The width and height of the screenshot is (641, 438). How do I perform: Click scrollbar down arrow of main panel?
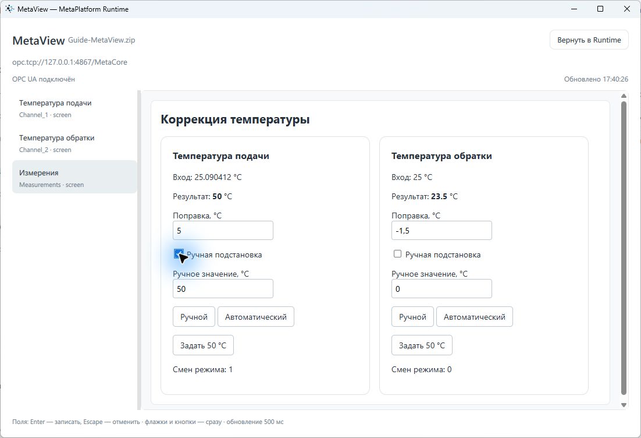point(624,405)
